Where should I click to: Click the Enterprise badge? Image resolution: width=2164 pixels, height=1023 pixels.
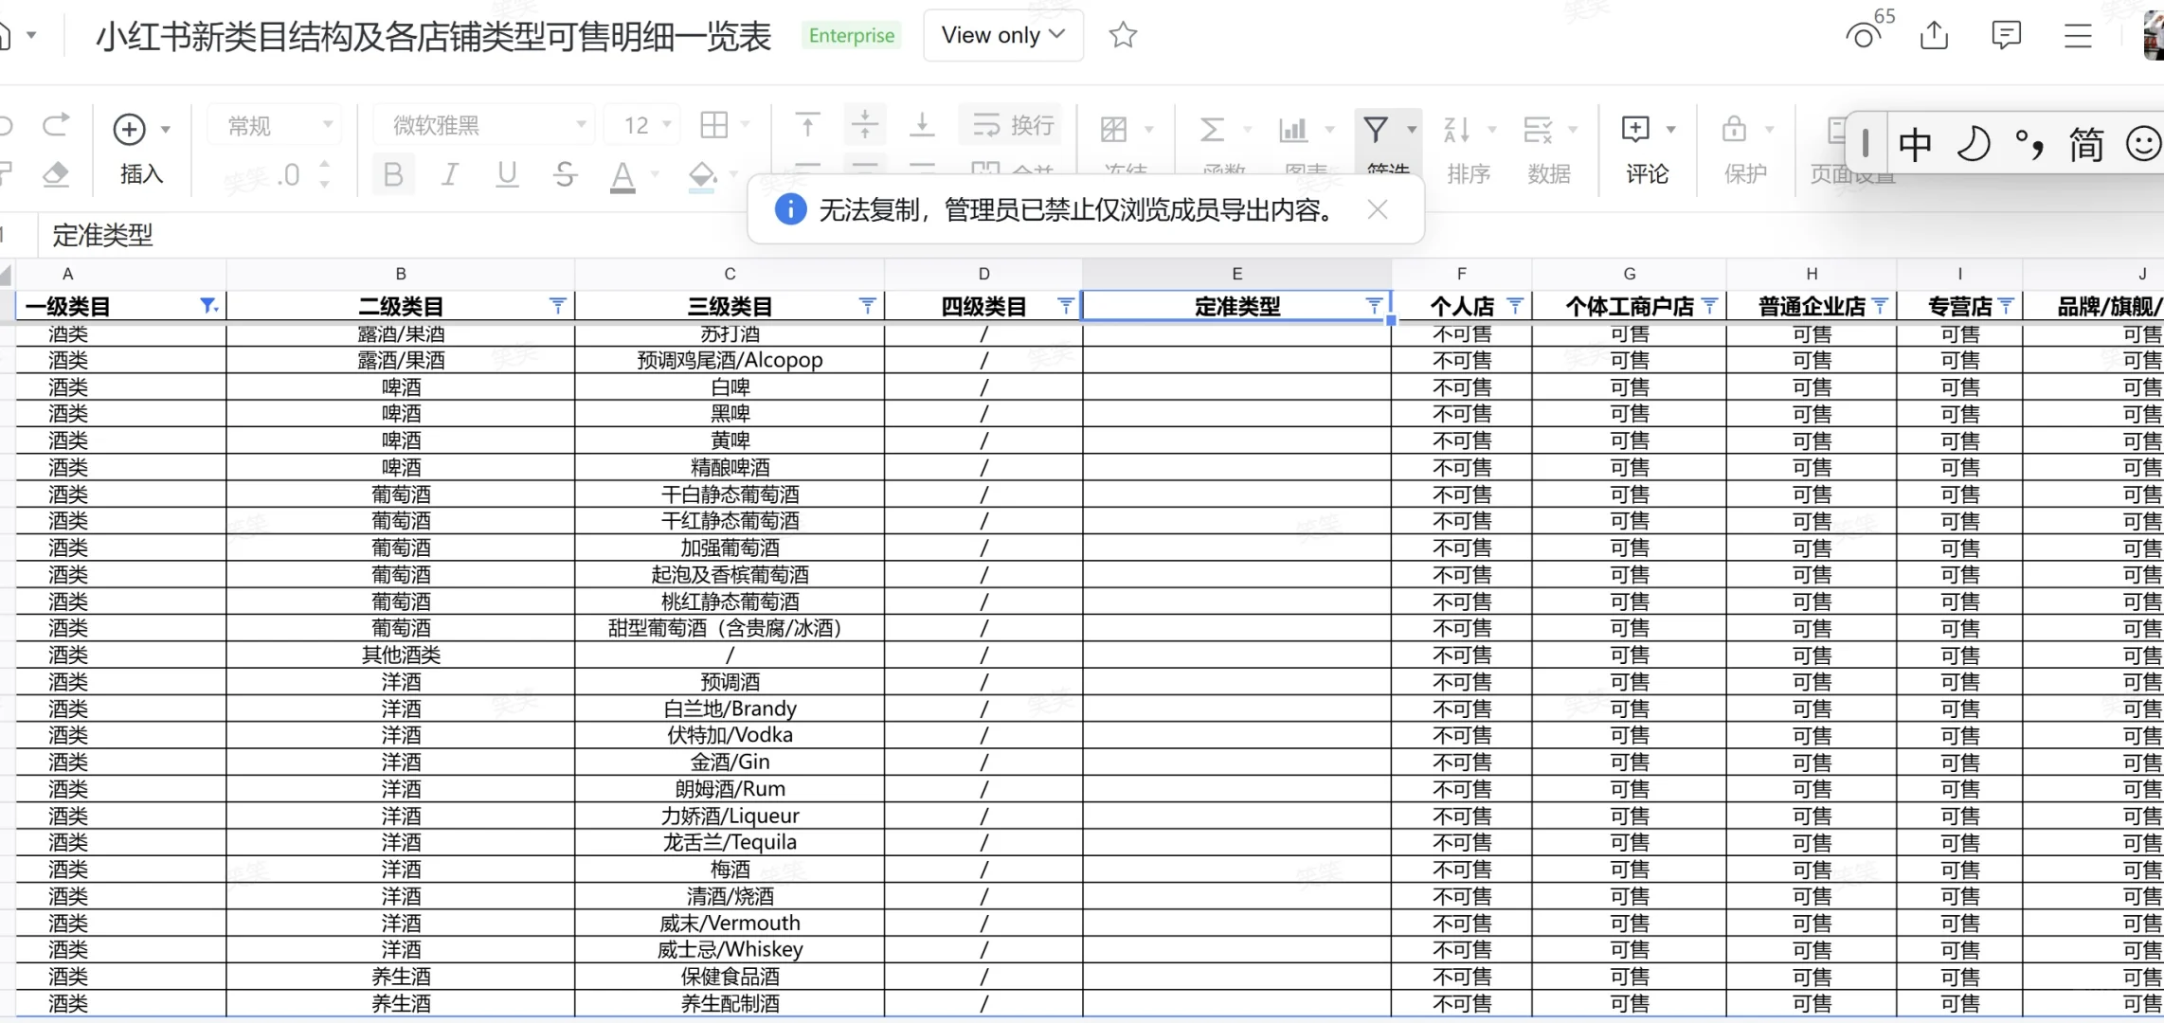(x=851, y=36)
